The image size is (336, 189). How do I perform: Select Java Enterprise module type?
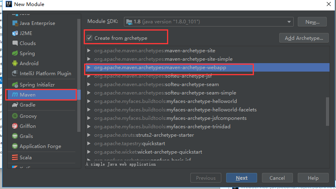pos(37,23)
